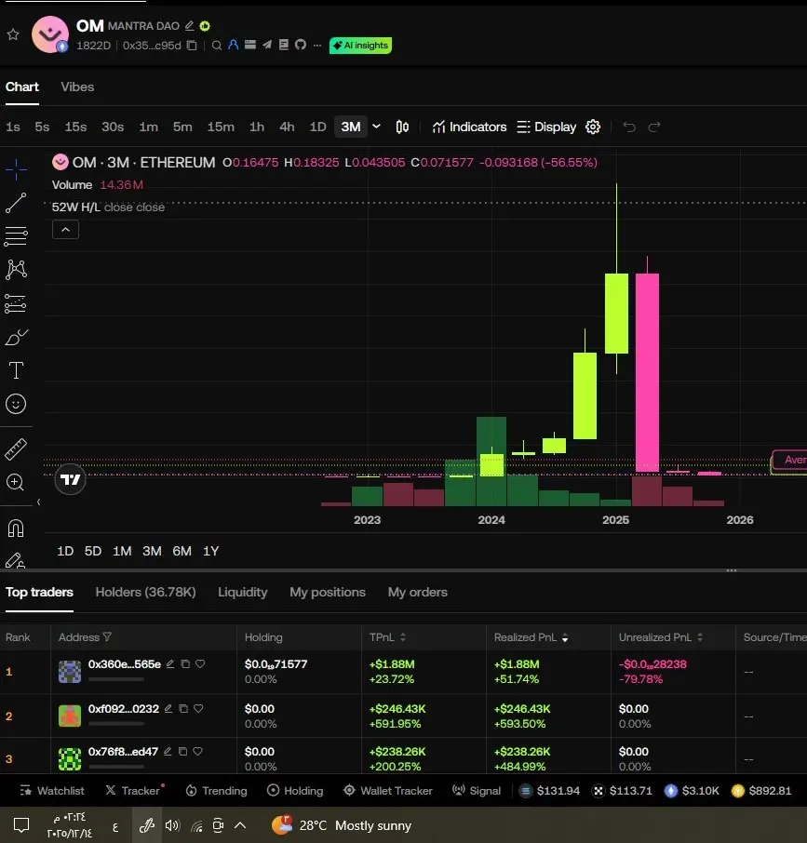The image size is (807, 843).
Task: Click the AI insights button
Action: 360,46
